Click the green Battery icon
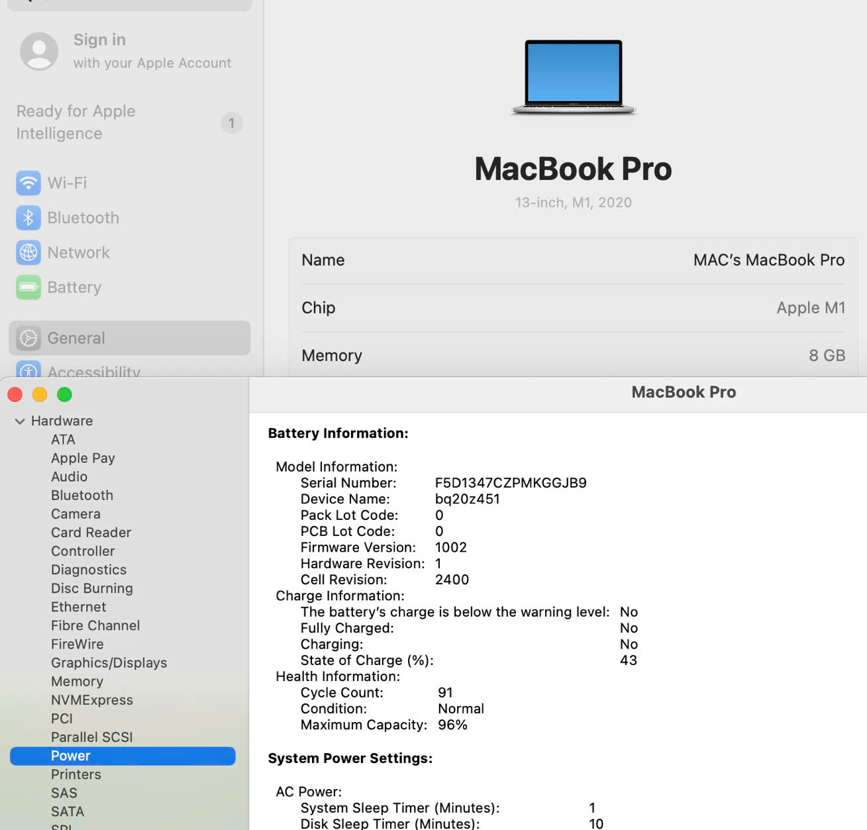 point(28,287)
